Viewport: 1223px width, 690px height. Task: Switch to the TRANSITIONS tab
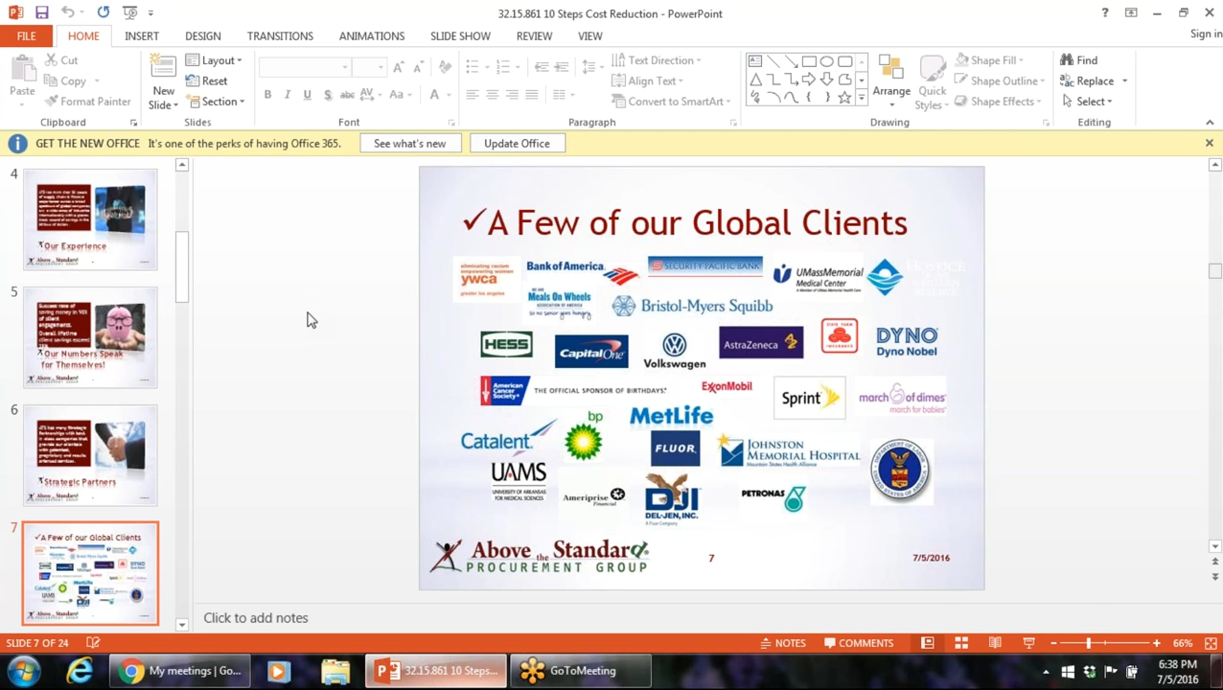pos(280,36)
